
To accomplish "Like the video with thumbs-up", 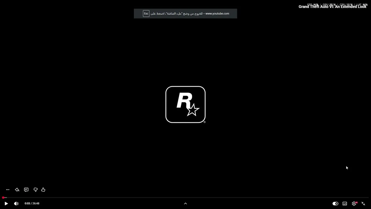I will (43, 190).
